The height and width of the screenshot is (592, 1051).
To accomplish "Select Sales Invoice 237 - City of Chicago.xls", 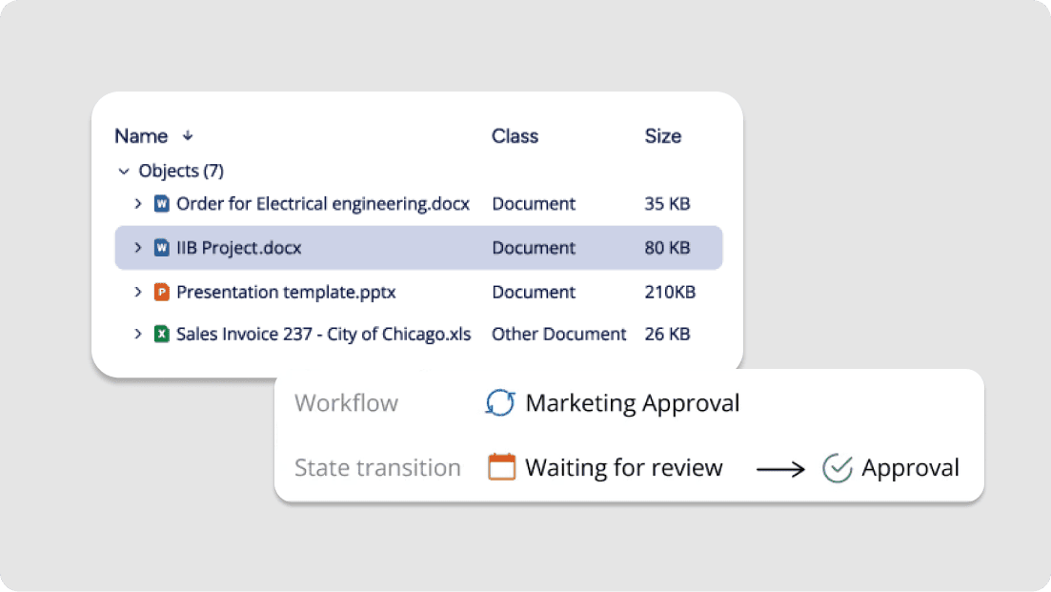I will [323, 334].
